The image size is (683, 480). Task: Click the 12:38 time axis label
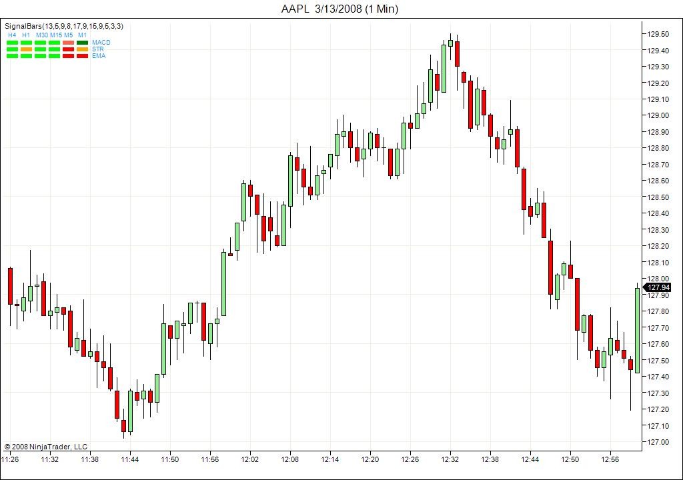click(490, 459)
